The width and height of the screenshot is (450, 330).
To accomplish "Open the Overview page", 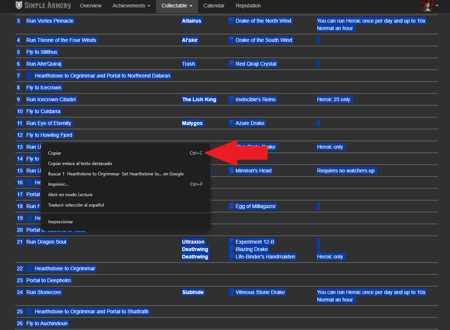I will 91,6.
